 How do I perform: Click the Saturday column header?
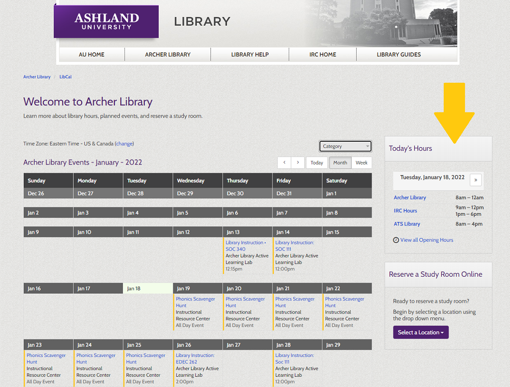(x=347, y=180)
